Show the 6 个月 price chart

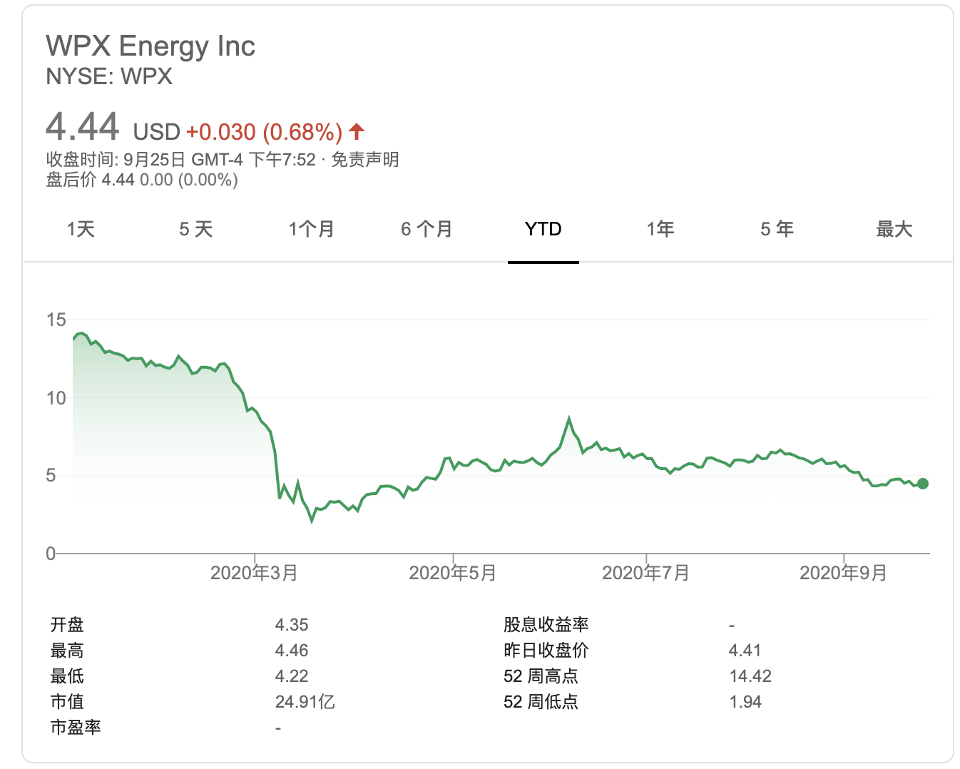click(427, 229)
